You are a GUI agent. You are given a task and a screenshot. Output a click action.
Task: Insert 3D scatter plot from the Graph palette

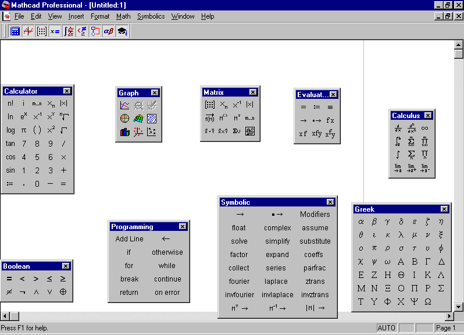click(138, 132)
